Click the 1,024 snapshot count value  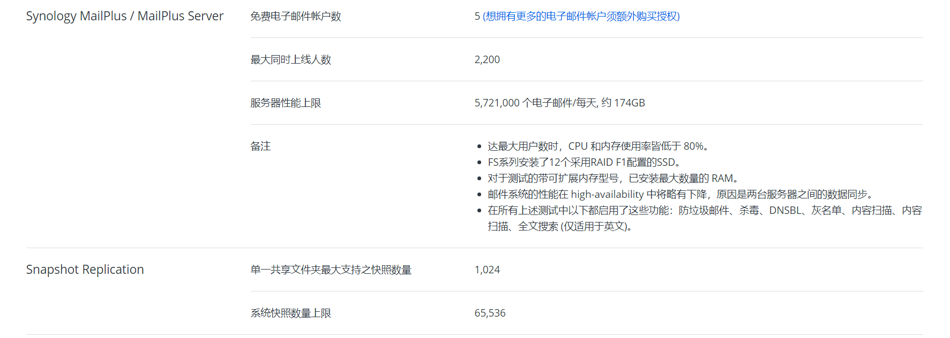[487, 270]
